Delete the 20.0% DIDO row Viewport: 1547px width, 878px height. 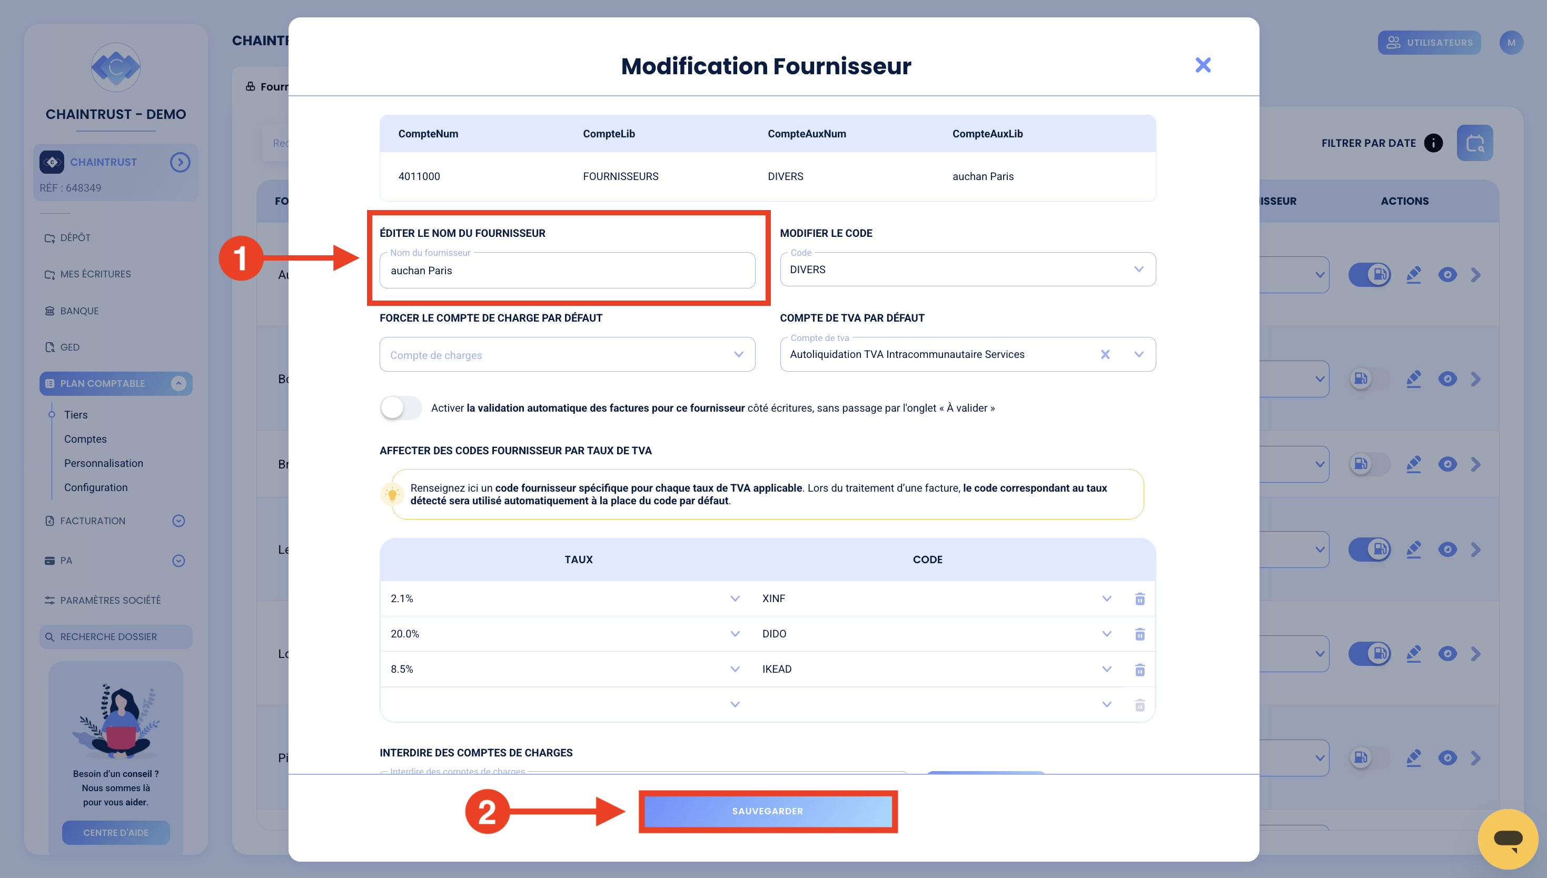pos(1139,634)
